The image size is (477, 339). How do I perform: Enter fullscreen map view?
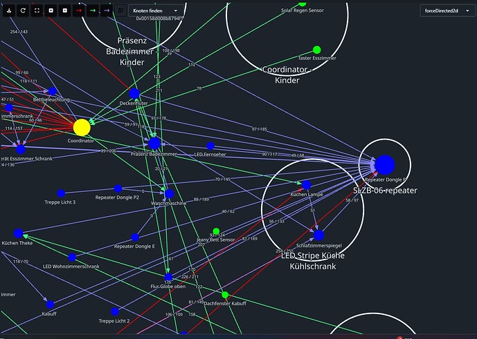tap(36, 11)
